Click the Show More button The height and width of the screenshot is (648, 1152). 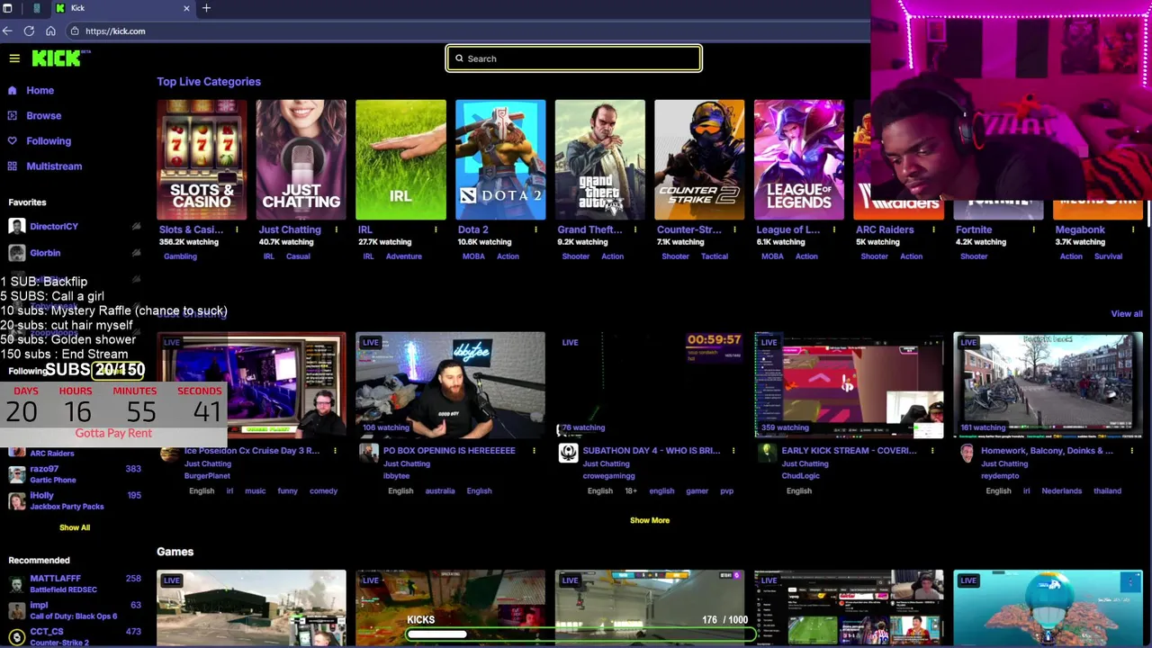pos(649,520)
